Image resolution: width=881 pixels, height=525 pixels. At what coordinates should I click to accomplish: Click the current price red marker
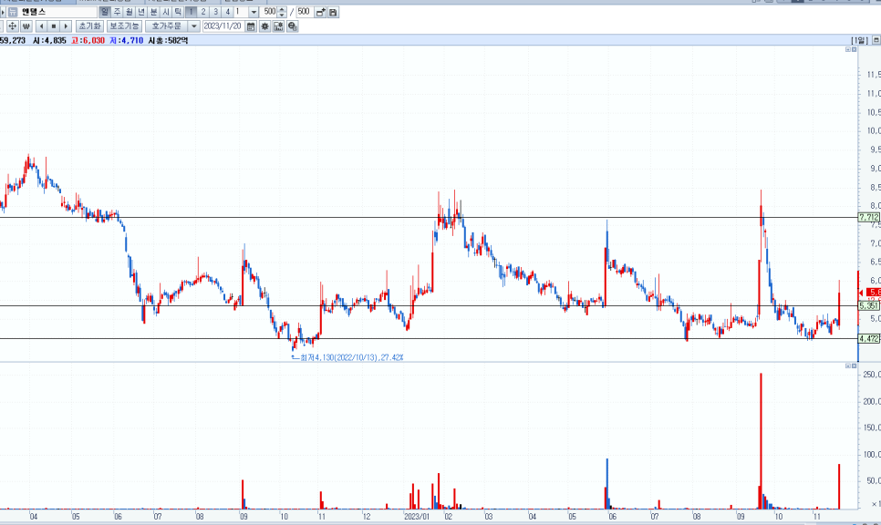pyautogui.click(x=873, y=293)
